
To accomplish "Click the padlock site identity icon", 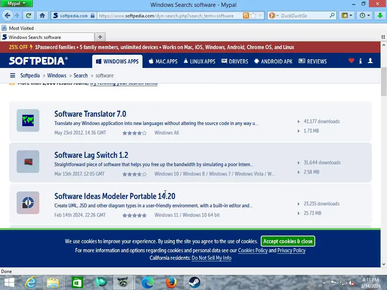I will [93, 15].
